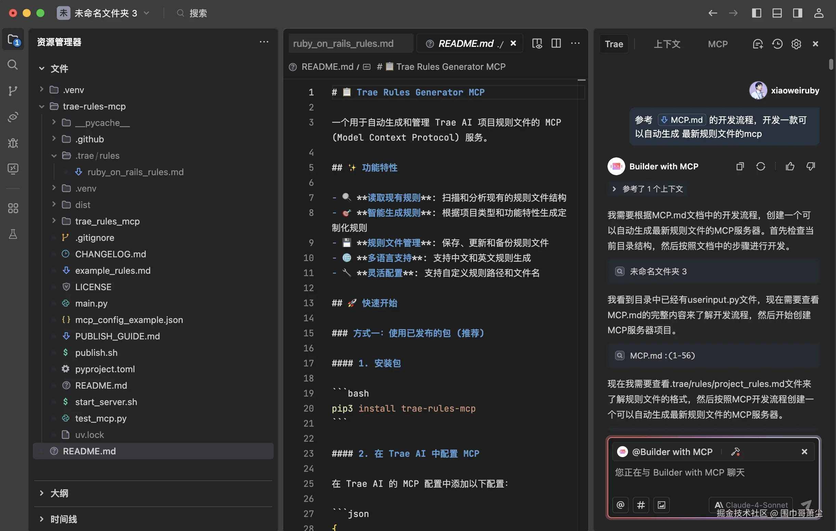The width and height of the screenshot is (836, 531).
Task: Open the Debug bug icon in sidebar
Action: pos(13,143)
